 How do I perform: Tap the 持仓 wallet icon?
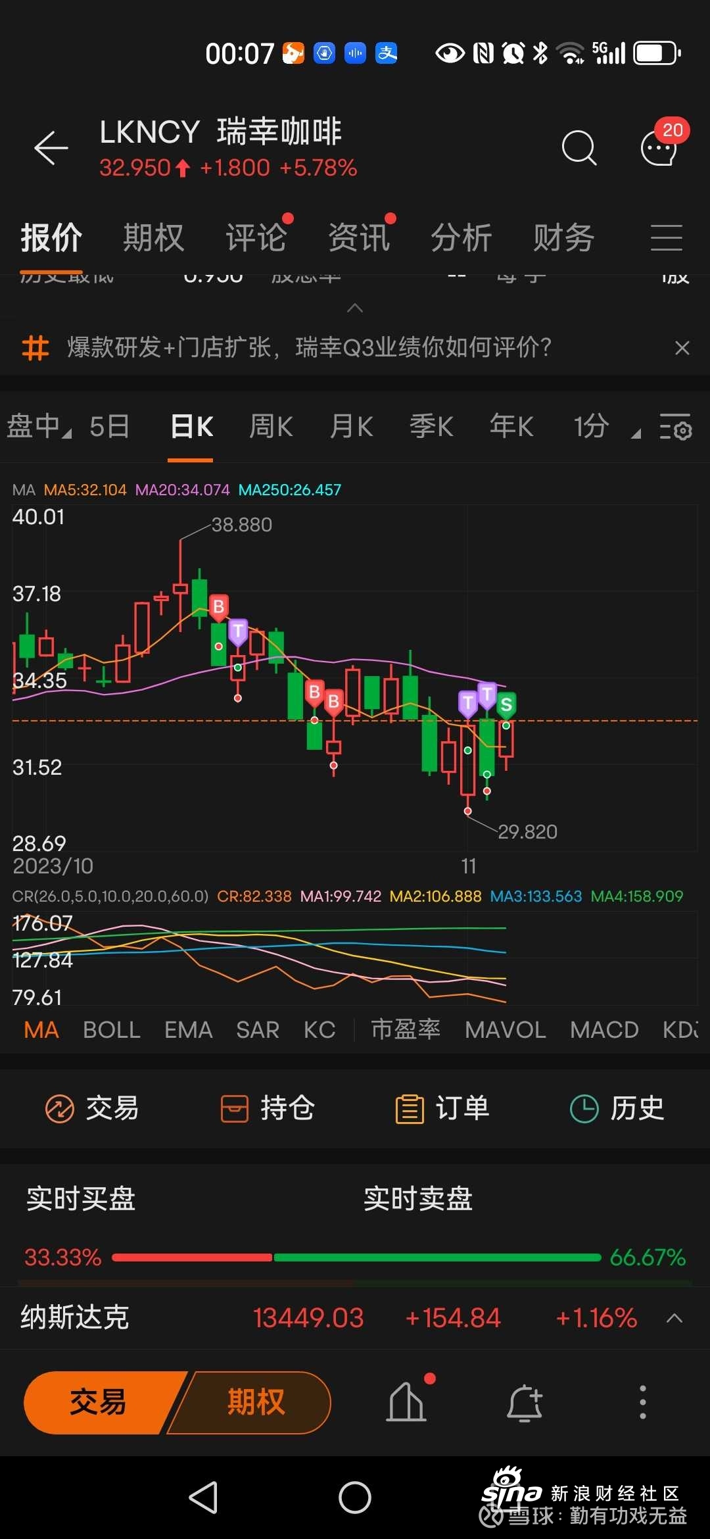pyautogui.click(x=234, y=1108)
